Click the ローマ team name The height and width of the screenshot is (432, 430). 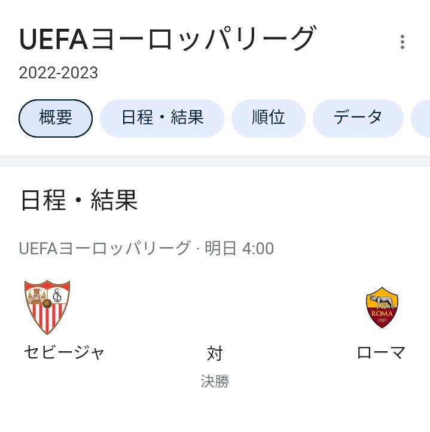coord(381,352)
